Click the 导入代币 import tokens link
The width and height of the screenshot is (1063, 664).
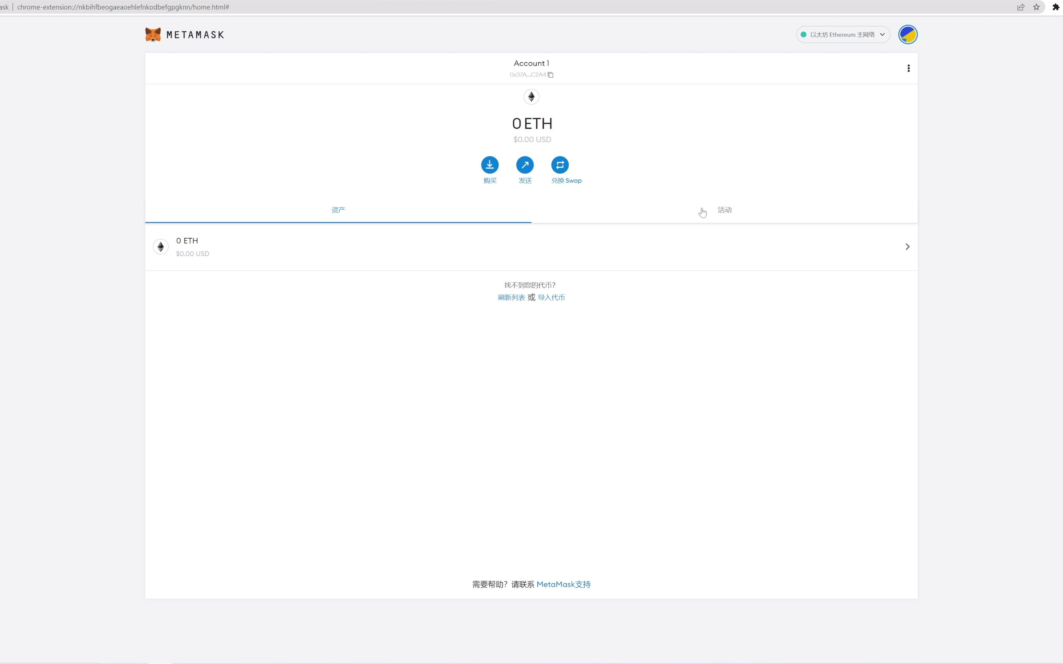[551, 297]
